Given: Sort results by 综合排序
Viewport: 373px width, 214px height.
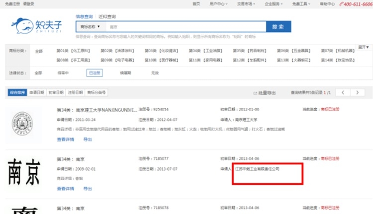Looking at the screenshot, I should (x=17, y=92).
